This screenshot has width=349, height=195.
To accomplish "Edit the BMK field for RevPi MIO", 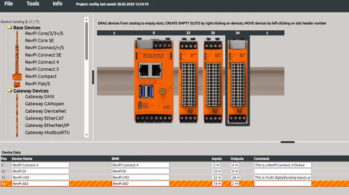I will click(141, 178).
